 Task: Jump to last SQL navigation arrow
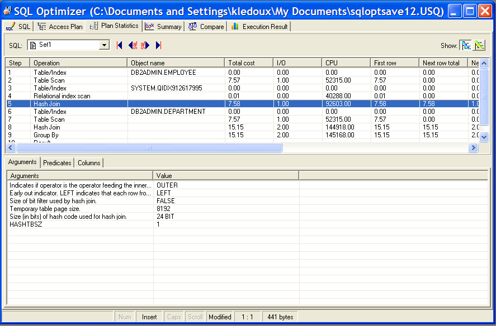click(x=158, y=45)
